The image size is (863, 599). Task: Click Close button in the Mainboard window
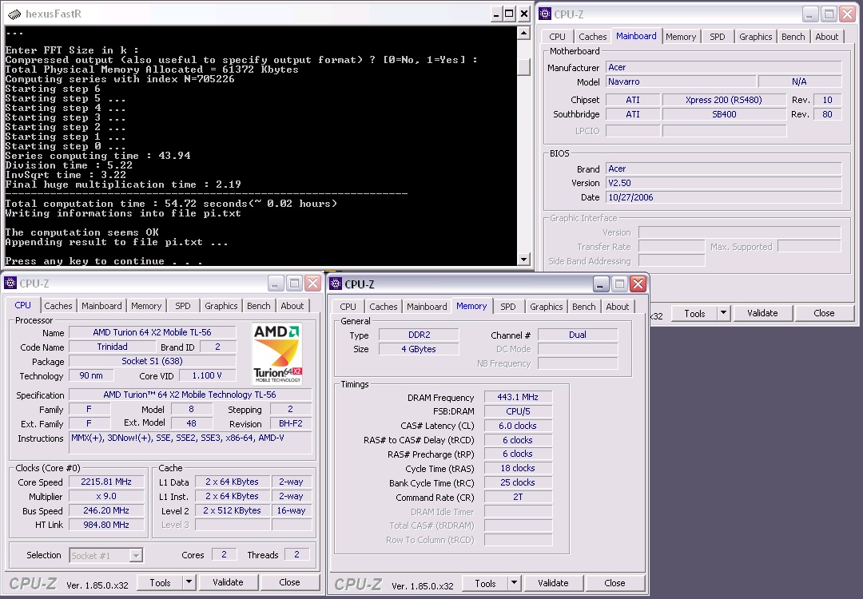[x=825, y=313]
